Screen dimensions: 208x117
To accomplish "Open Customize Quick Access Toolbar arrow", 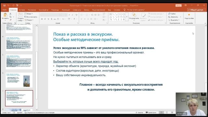I will tap(21, 6).
